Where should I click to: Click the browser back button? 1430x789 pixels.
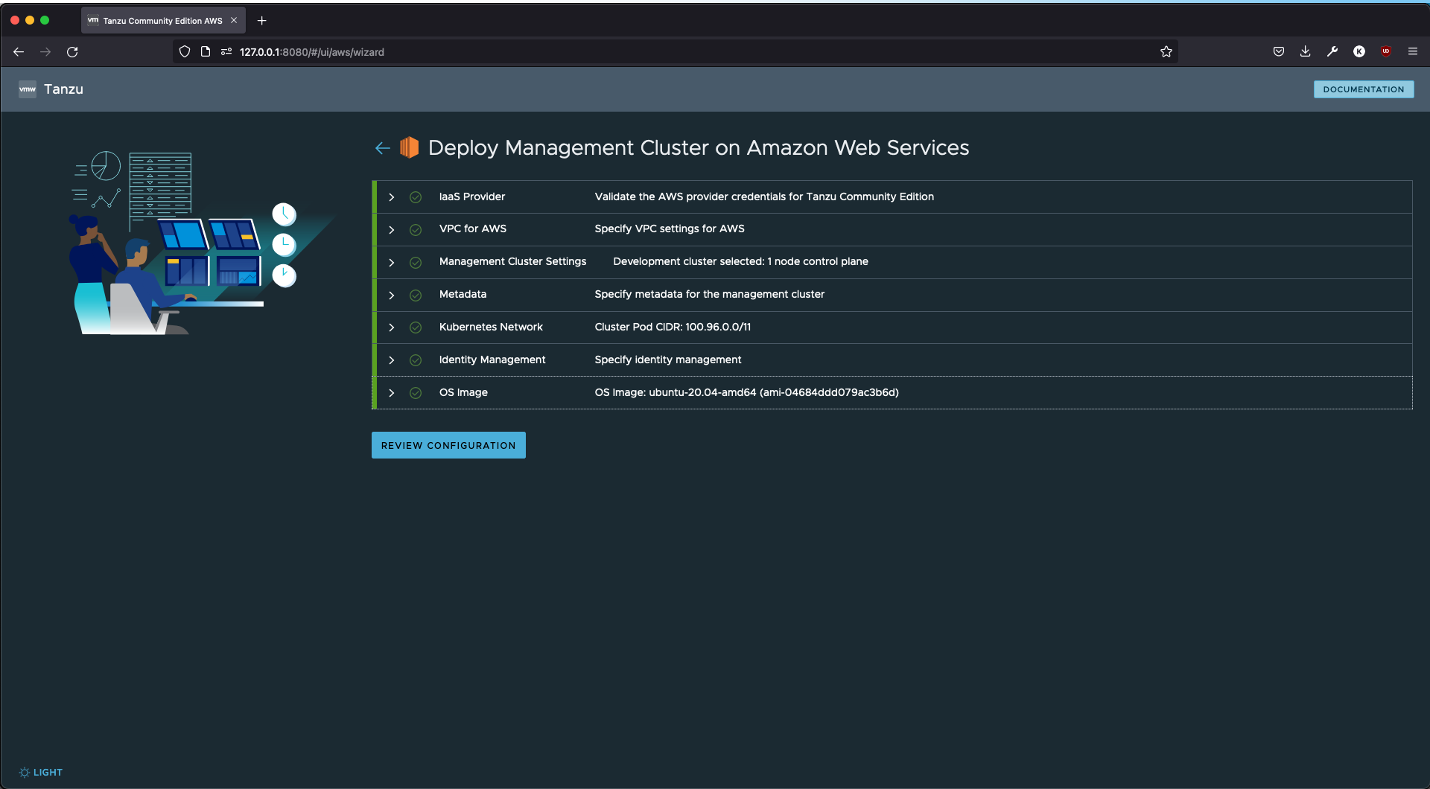click(x=19, y=52)
